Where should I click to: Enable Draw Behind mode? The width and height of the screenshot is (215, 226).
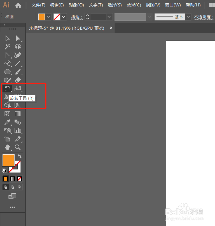click(12, 187)
